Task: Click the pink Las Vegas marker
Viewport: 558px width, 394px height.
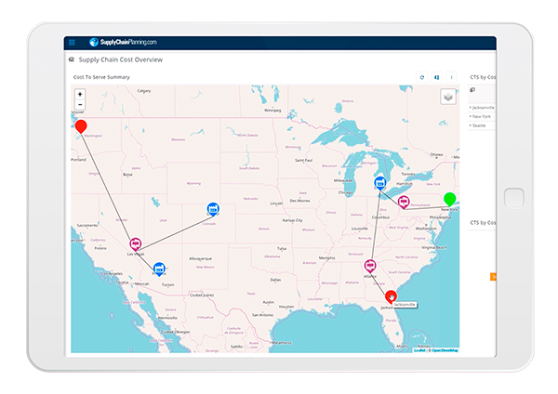Action: point(135,244)
